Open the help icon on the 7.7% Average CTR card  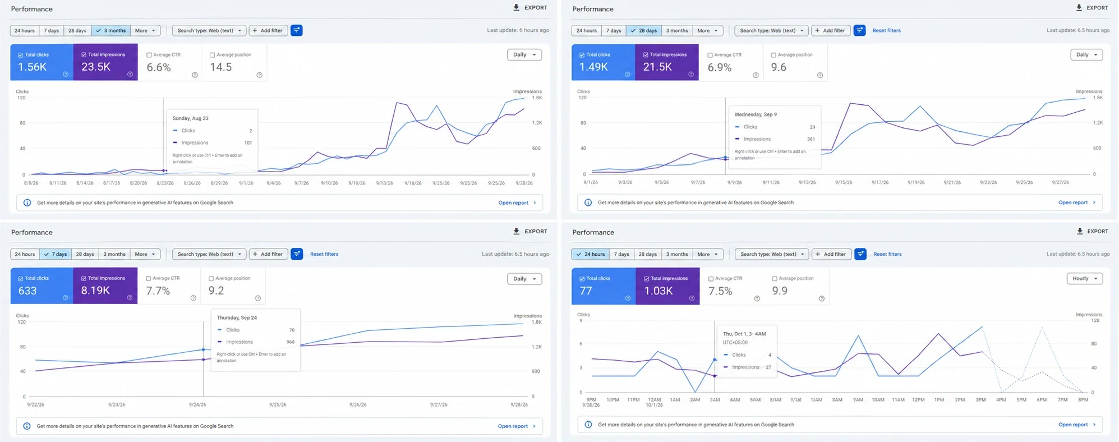pos(194,298)
